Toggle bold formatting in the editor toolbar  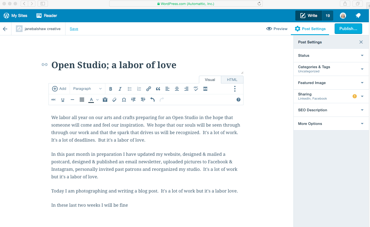tap(111, 89)
